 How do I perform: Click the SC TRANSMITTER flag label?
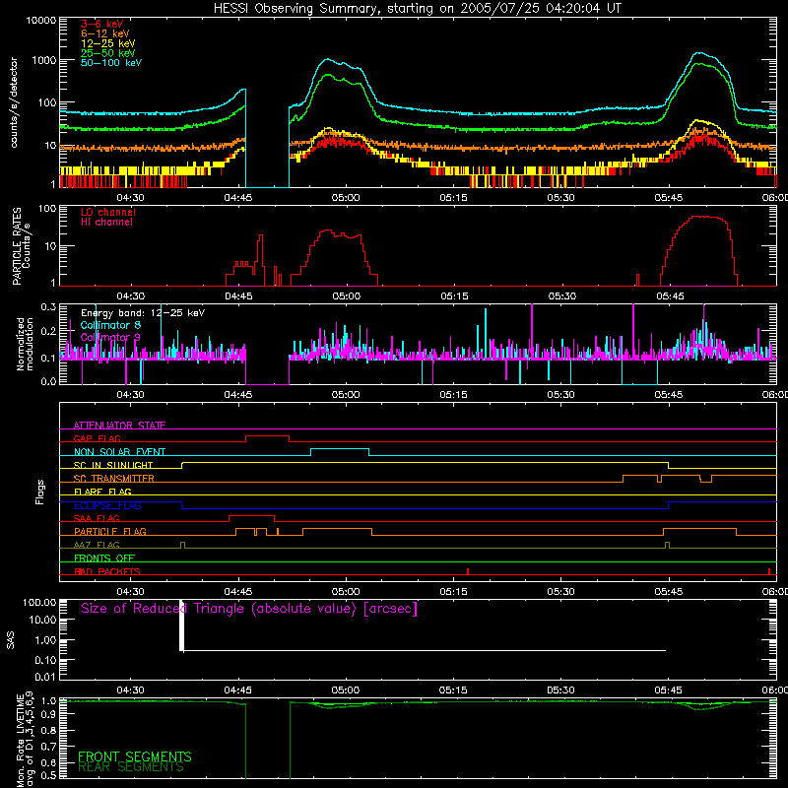[x=114, y=479]
